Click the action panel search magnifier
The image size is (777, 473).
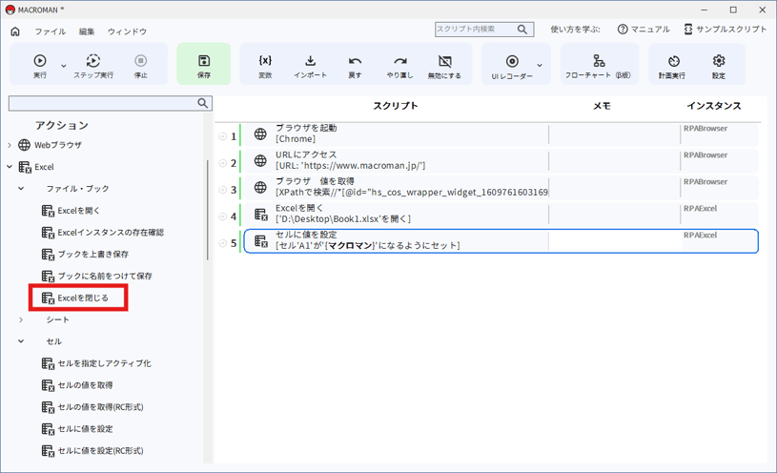pos(203,103)
